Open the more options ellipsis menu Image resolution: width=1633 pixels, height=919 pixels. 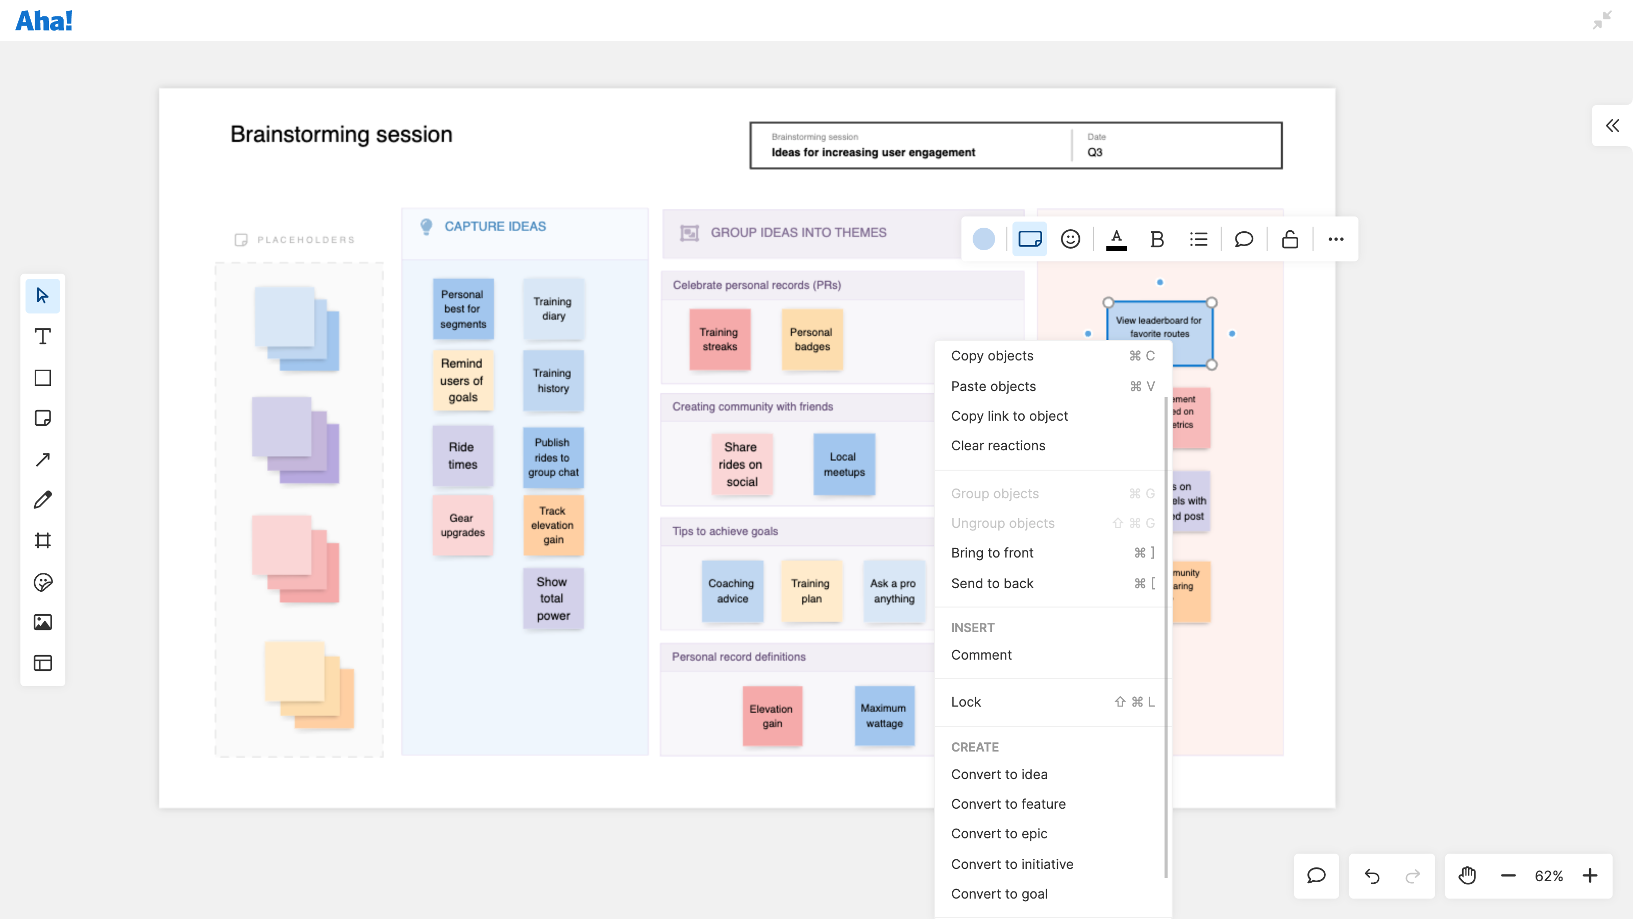pos(1335,239)
